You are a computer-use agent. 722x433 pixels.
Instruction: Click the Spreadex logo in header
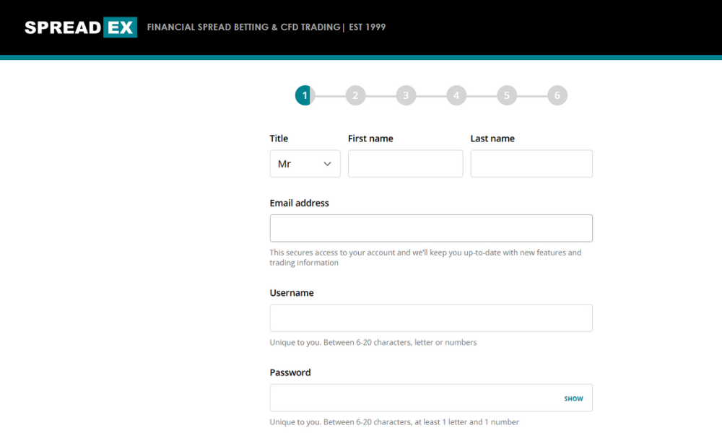(x=80, y=27)
